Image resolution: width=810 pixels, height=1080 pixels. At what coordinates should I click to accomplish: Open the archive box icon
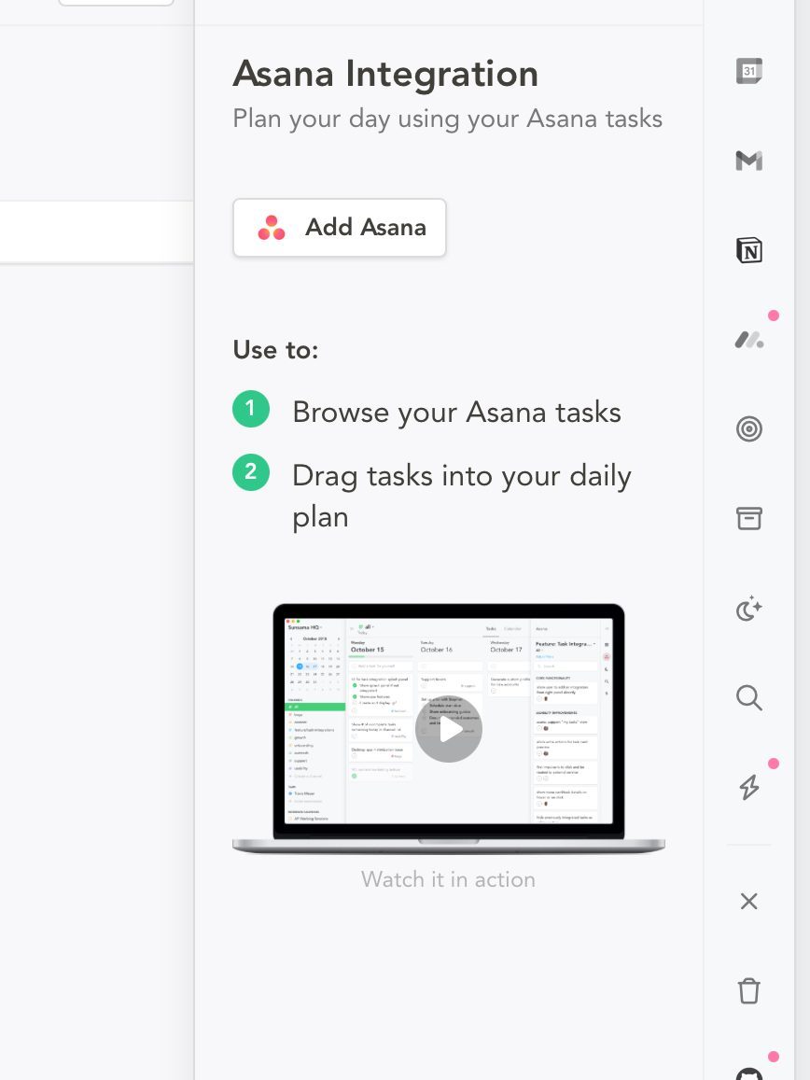748,519
